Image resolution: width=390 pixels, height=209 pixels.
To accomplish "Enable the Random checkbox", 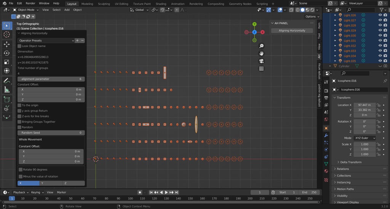I will tap(19, 127).
